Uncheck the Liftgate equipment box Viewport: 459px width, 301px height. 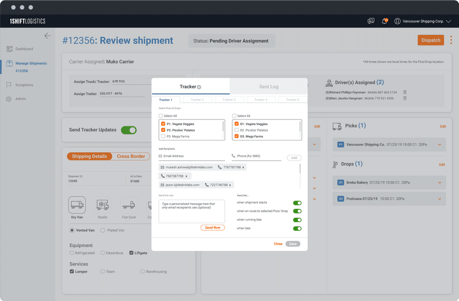pyautogui.click(x=131, y=253)
